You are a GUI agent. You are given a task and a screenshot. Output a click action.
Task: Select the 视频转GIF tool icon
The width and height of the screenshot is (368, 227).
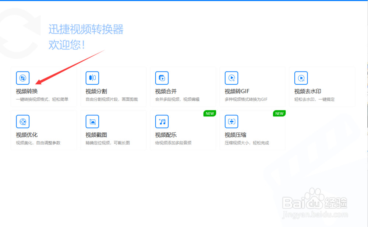(x=231, y=78)
